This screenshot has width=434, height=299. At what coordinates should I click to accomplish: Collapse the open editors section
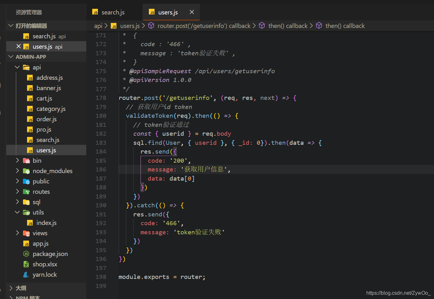click(x=11, y=25)
